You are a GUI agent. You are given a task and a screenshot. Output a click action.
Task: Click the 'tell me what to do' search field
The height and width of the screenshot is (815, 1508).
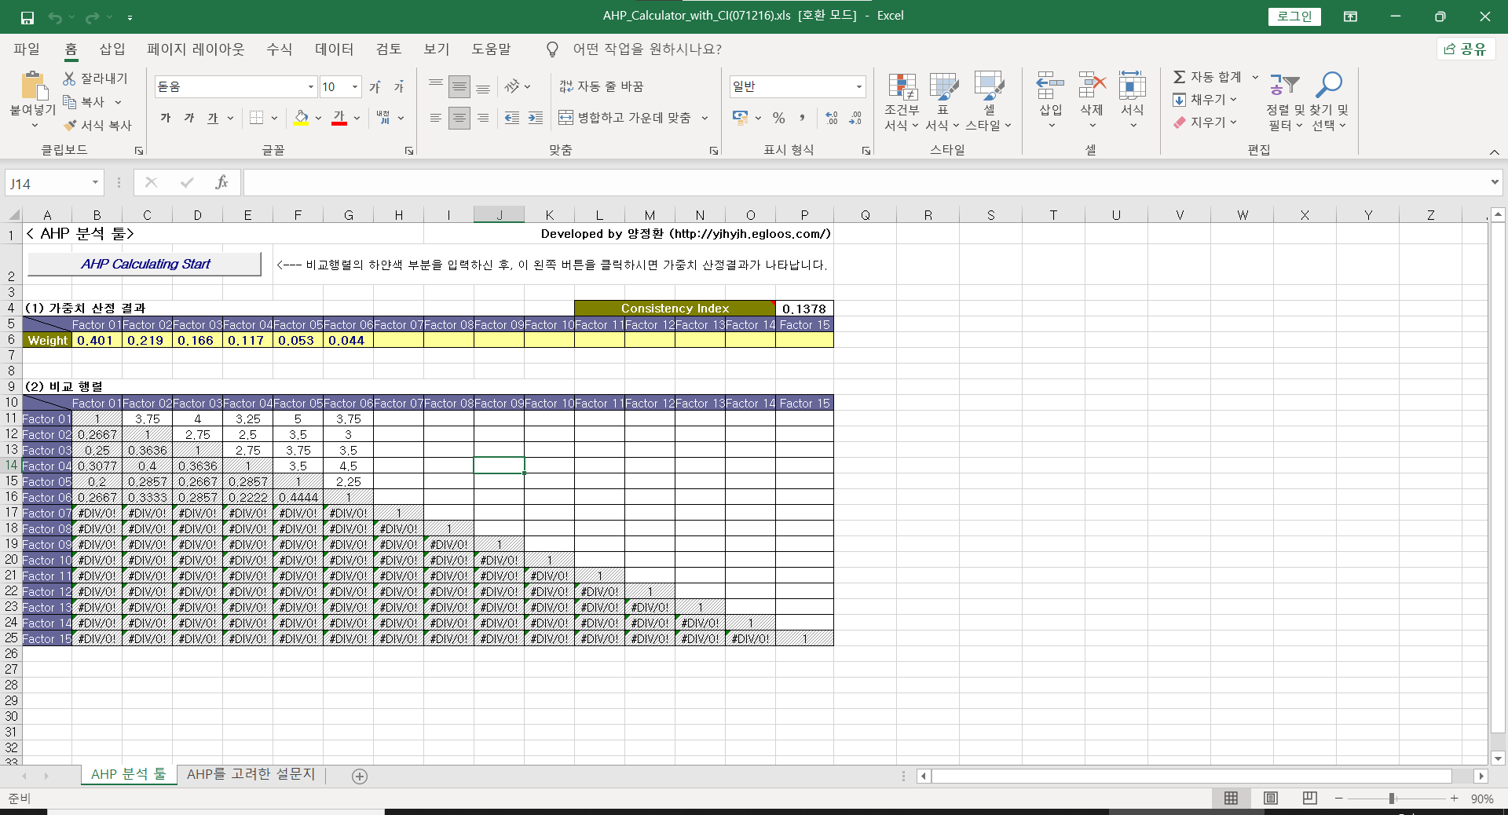(x=647, y=49)
